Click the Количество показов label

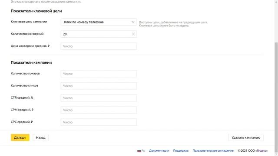[x=25, y=73]
